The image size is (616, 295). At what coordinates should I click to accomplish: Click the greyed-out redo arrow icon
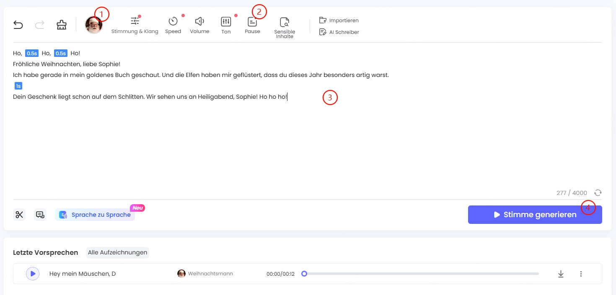[40, 25]
